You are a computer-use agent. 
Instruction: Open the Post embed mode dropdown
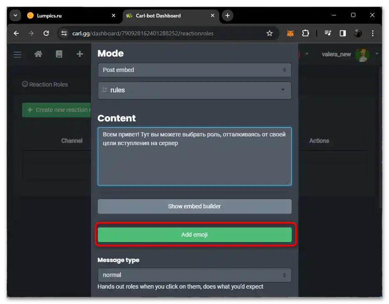[195, 70]
